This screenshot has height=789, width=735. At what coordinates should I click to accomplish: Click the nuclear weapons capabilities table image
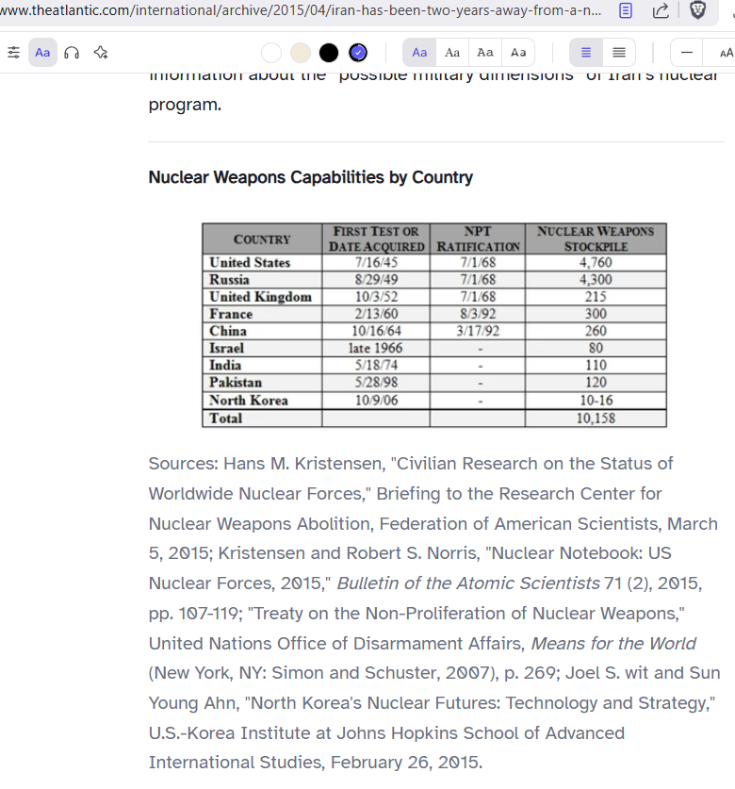[434, 325]
